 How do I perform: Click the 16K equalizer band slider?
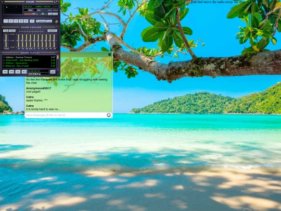coord(54,41)
